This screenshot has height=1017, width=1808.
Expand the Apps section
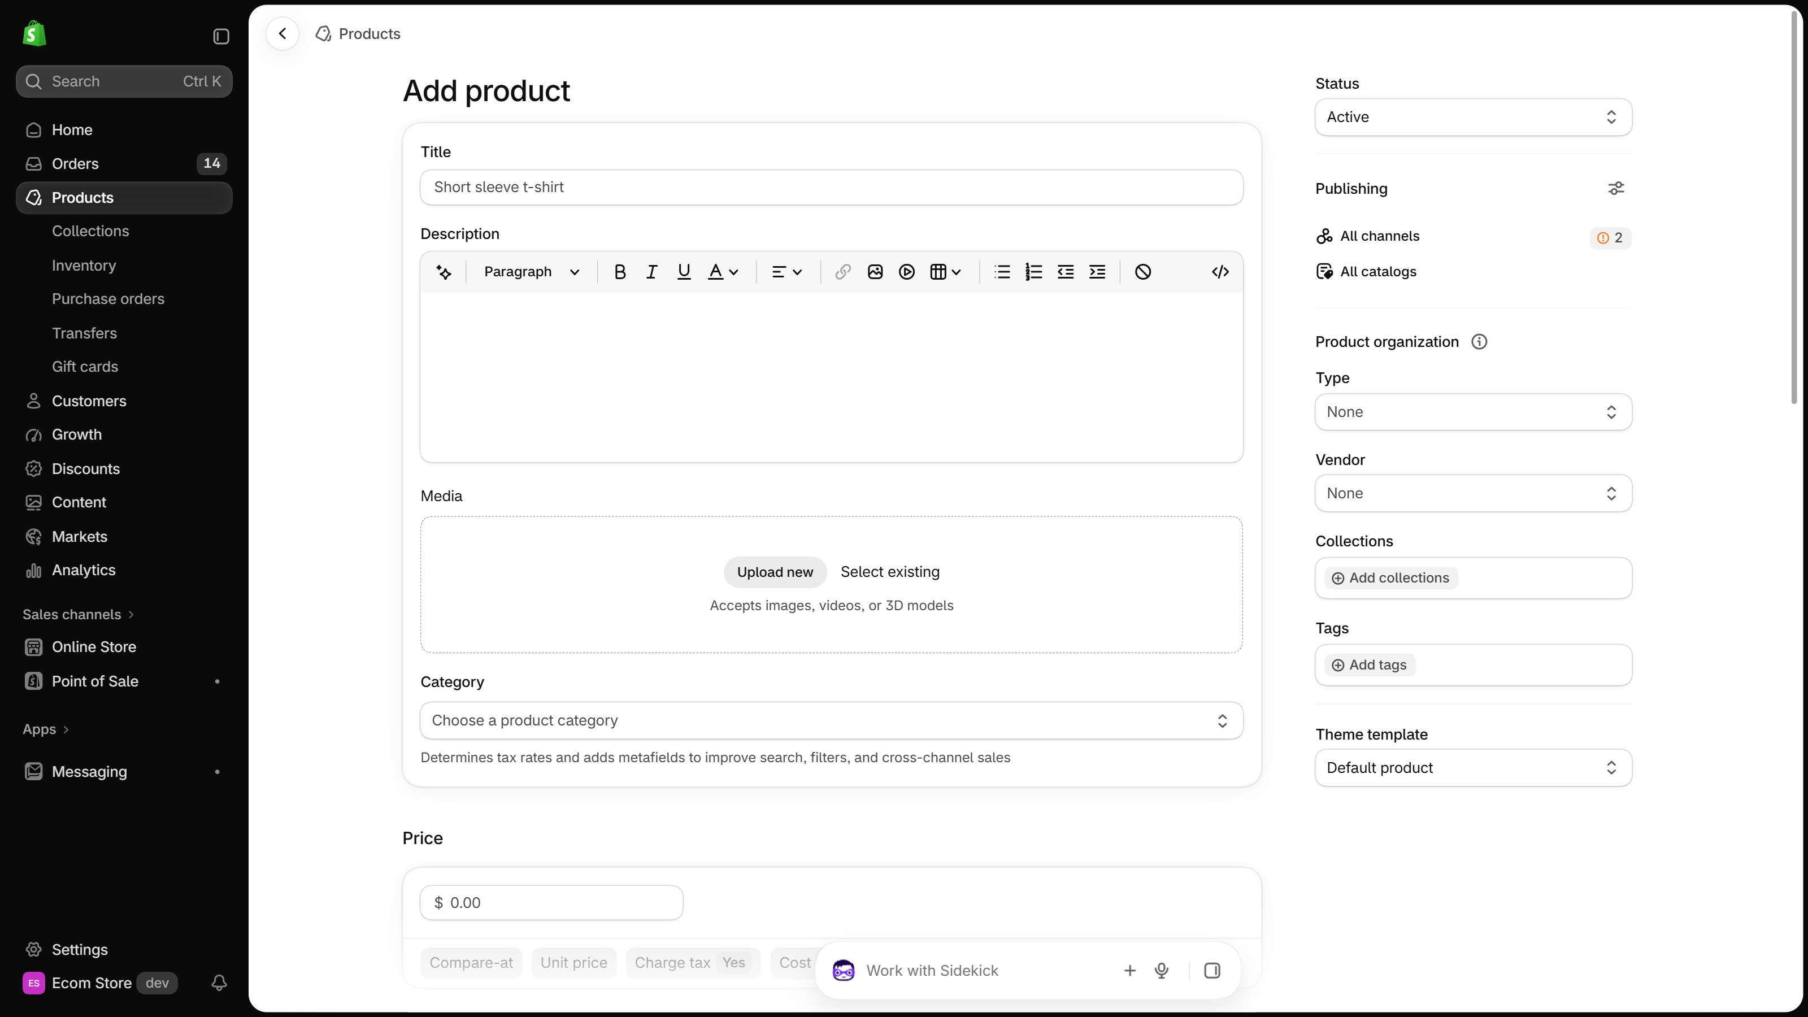pyautogui.click(x=46, y=729)
